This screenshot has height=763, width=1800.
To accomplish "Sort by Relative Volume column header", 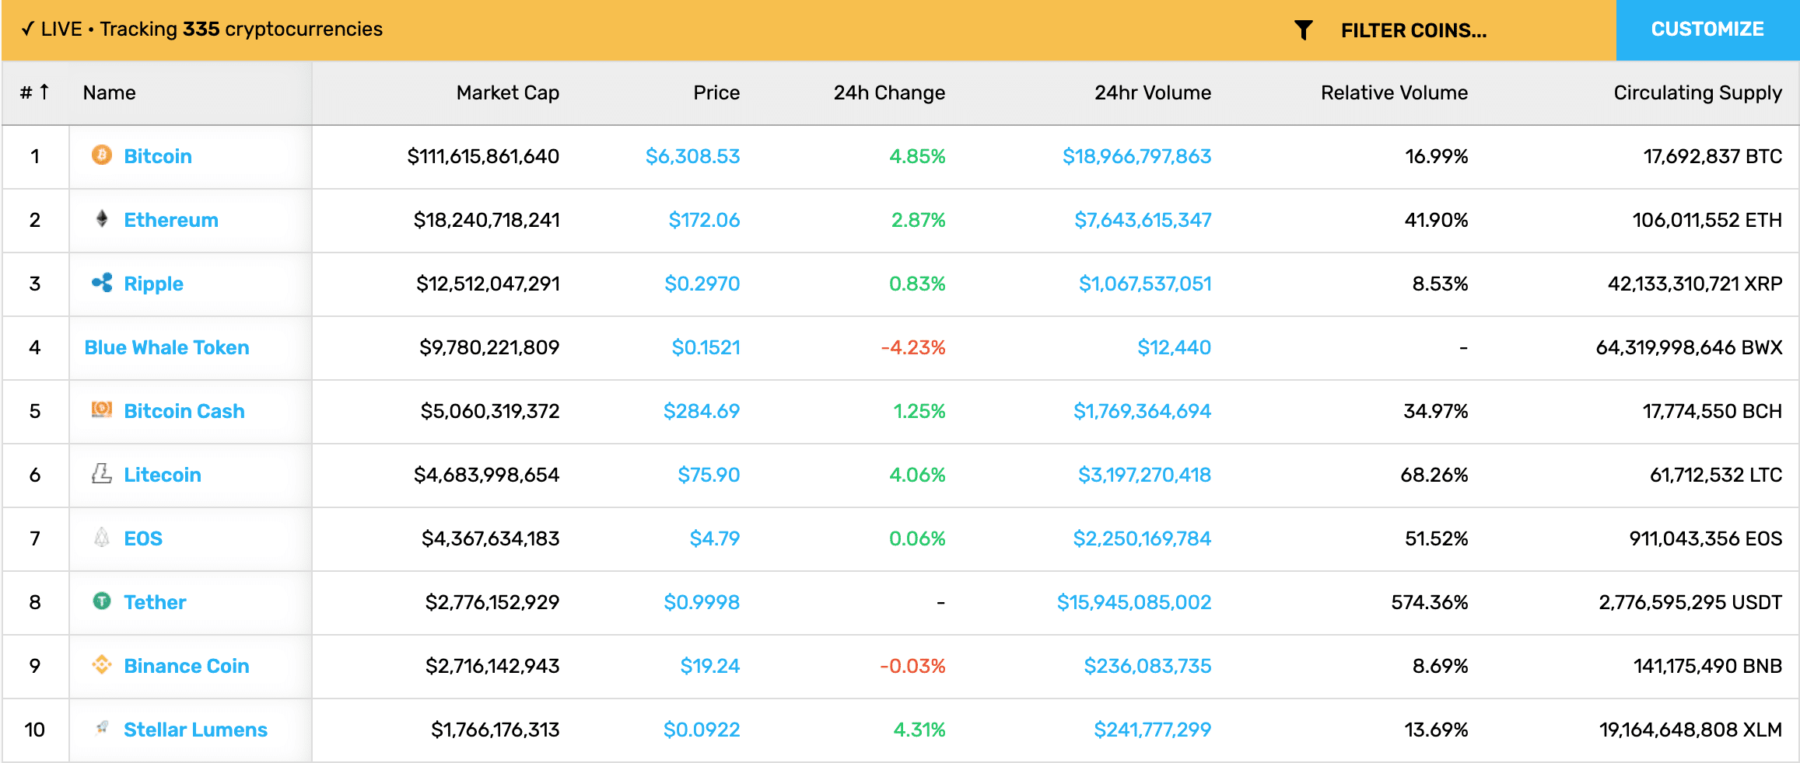I will (x=1394, y=92).
